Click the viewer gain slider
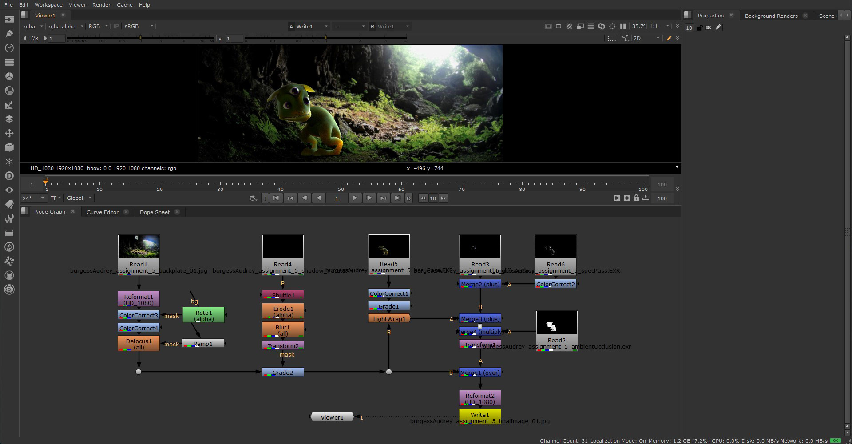The width and height of the screenshot is (852, 444). (141, 39)
